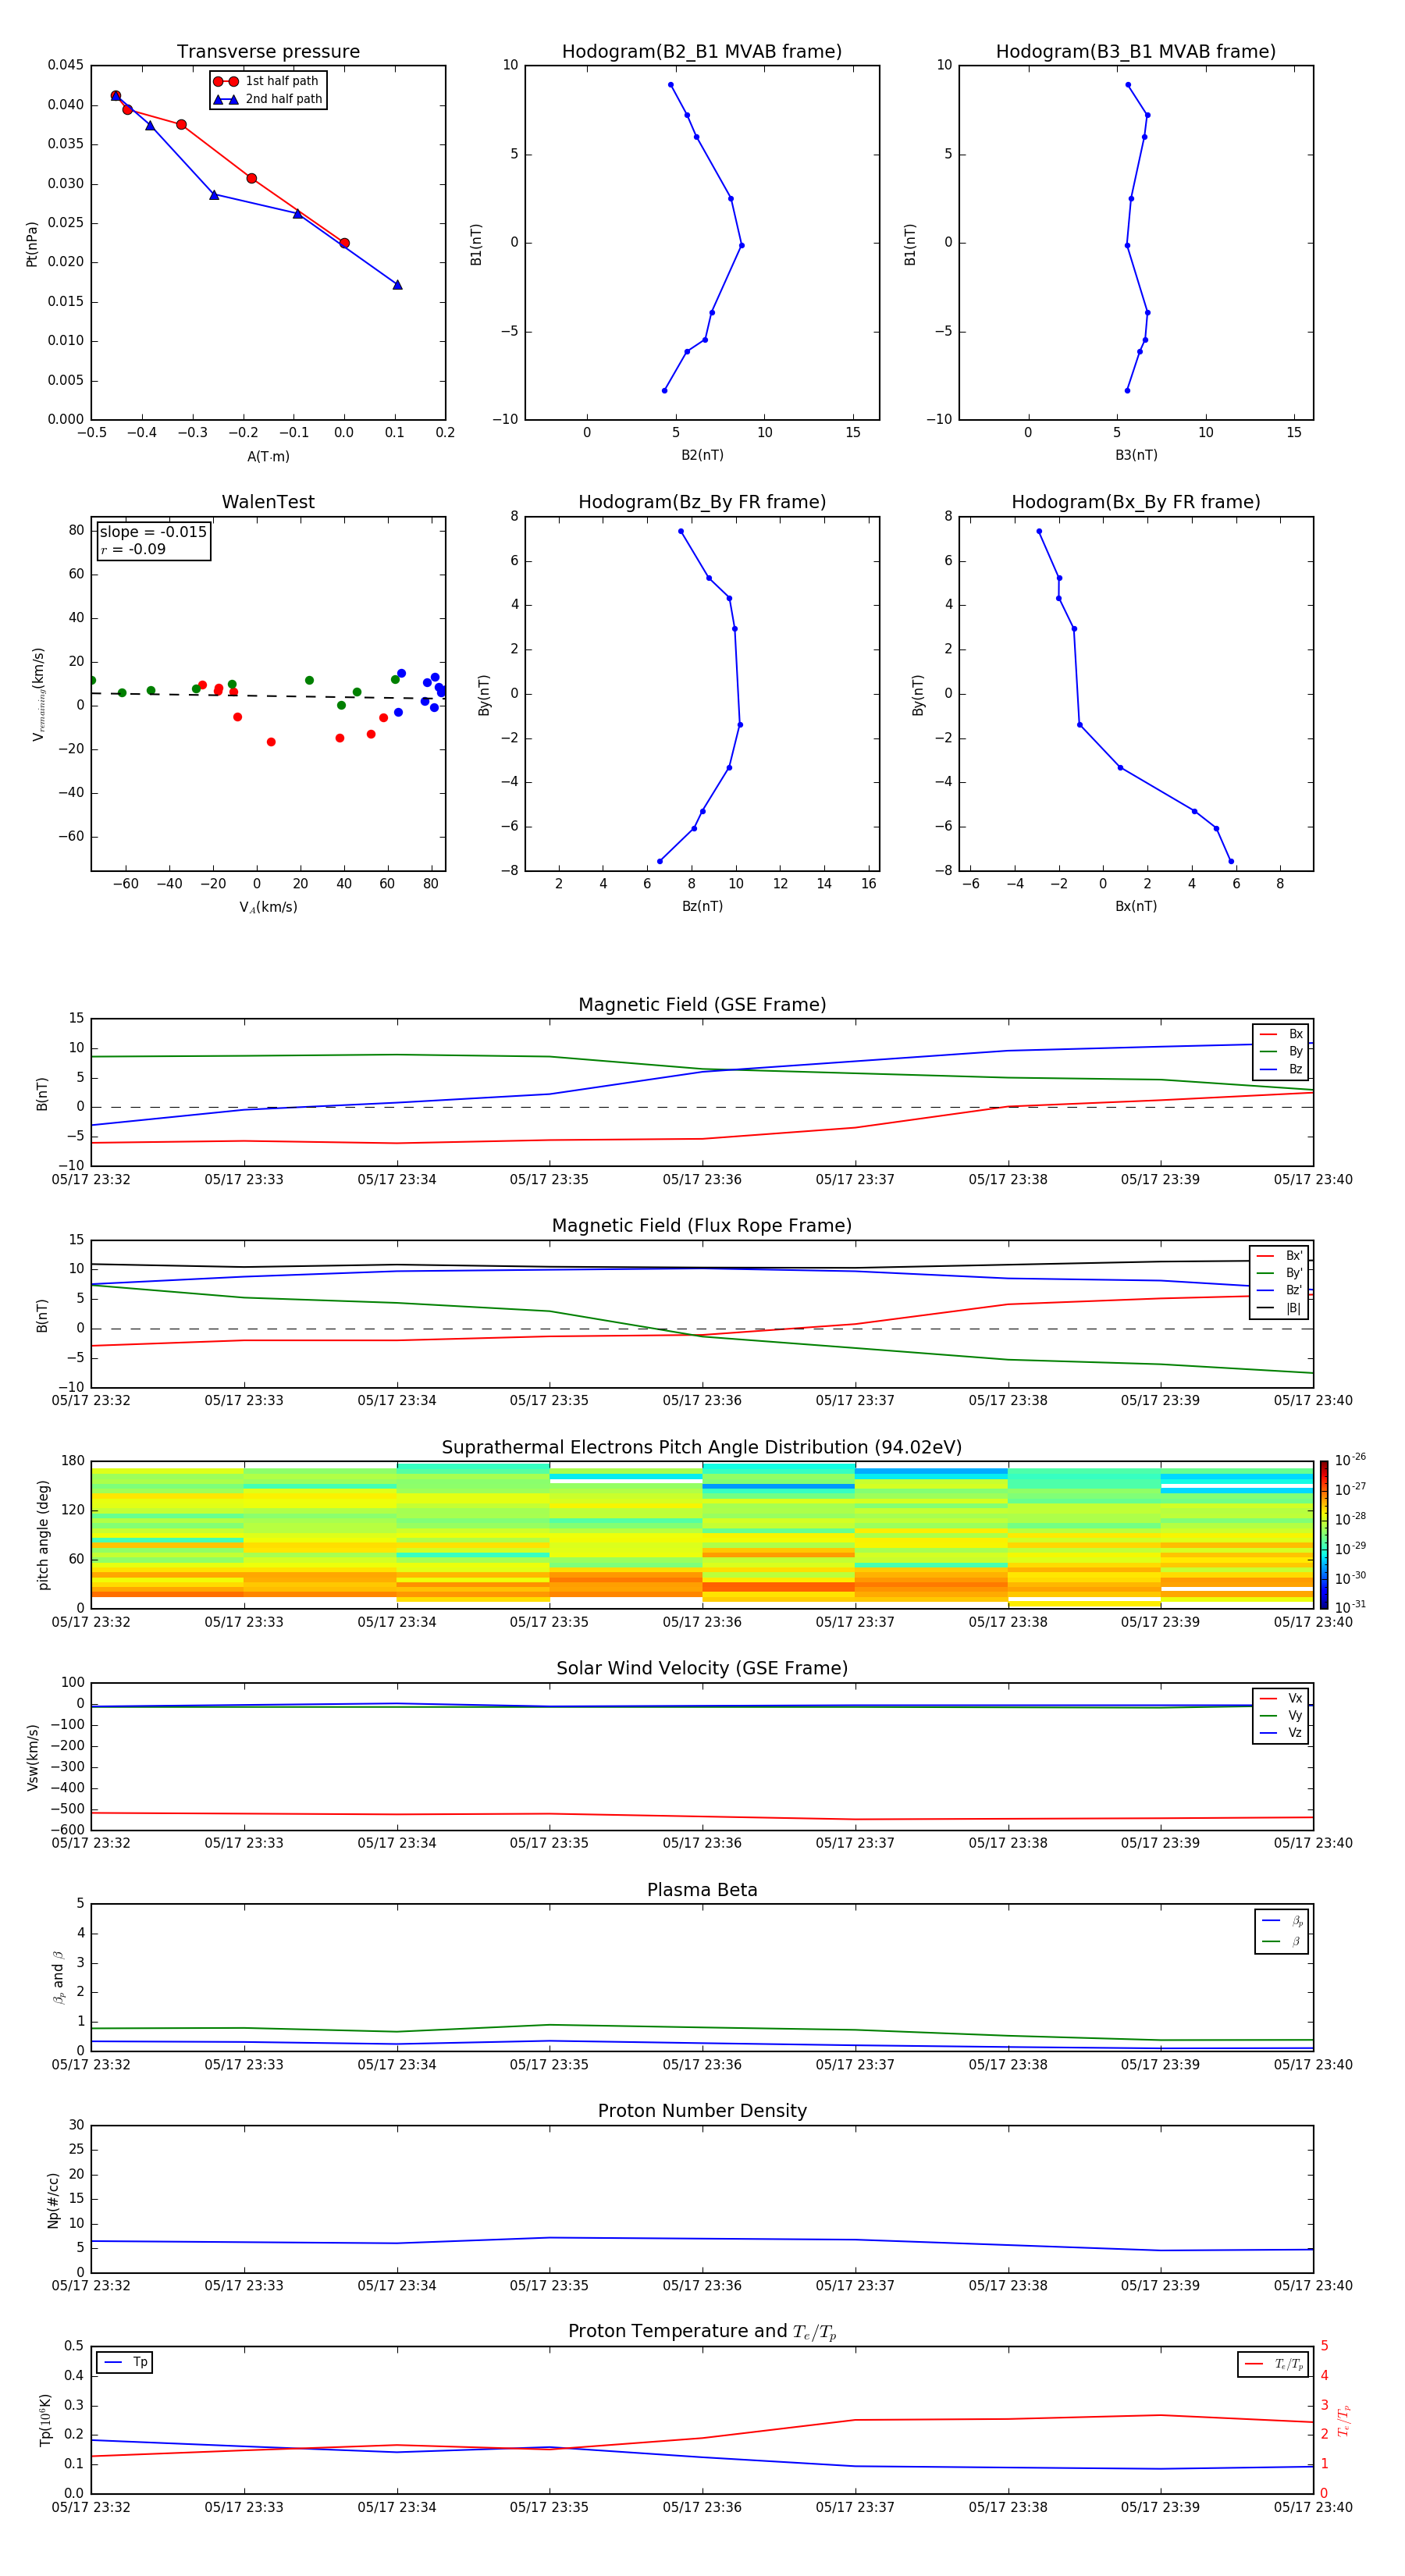Click the "Plasma Beta" plot title
The height and width of the screenshot is (2576, 1405).
tap(702, 1890)
